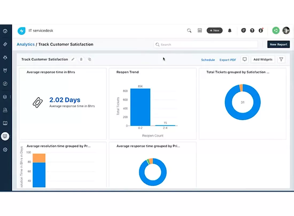The width and height of the screenshot is (294, 216).
Task: Click the pencil edit icon beside report title
Action: [x=73, y=59]
